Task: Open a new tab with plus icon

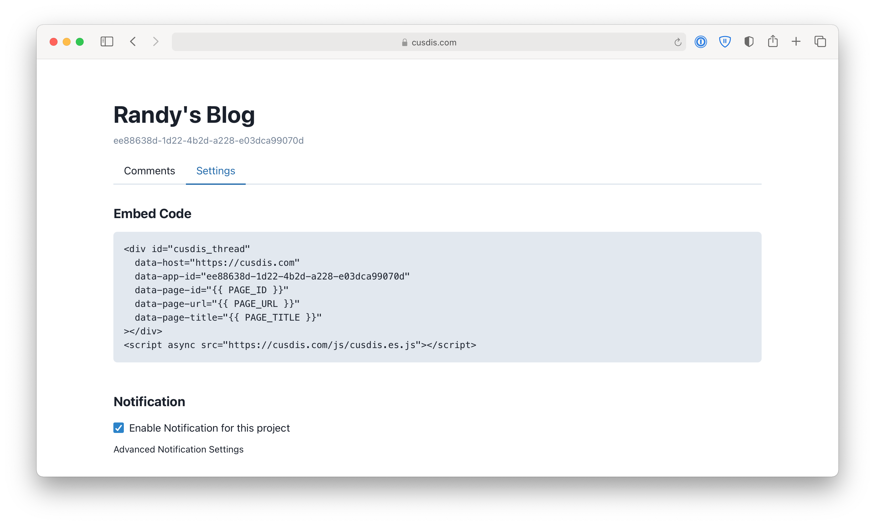Action: [796, 42]
